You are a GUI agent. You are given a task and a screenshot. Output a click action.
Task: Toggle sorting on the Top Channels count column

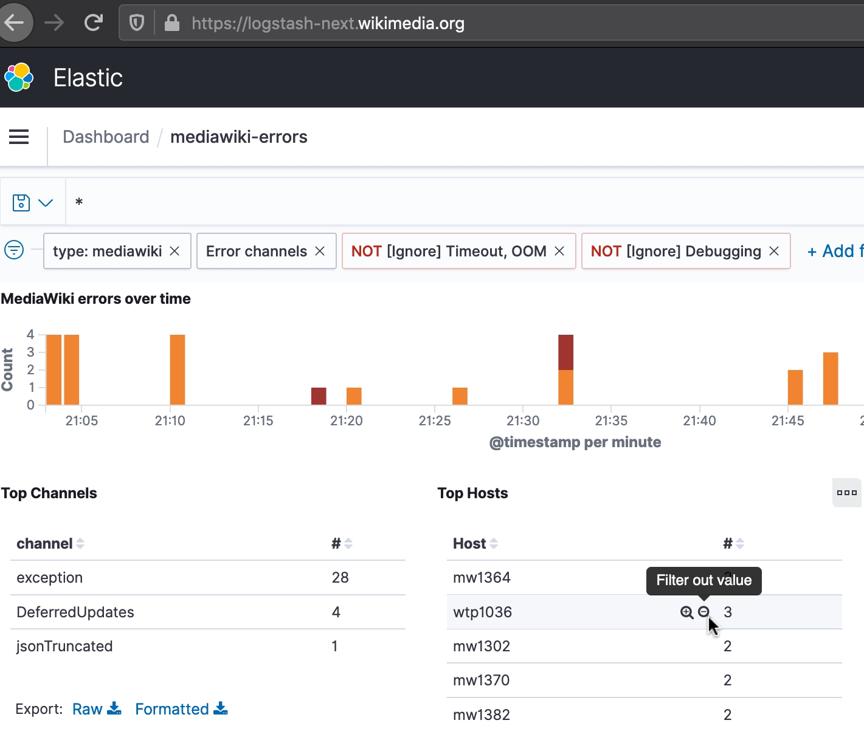pos(347,543)
